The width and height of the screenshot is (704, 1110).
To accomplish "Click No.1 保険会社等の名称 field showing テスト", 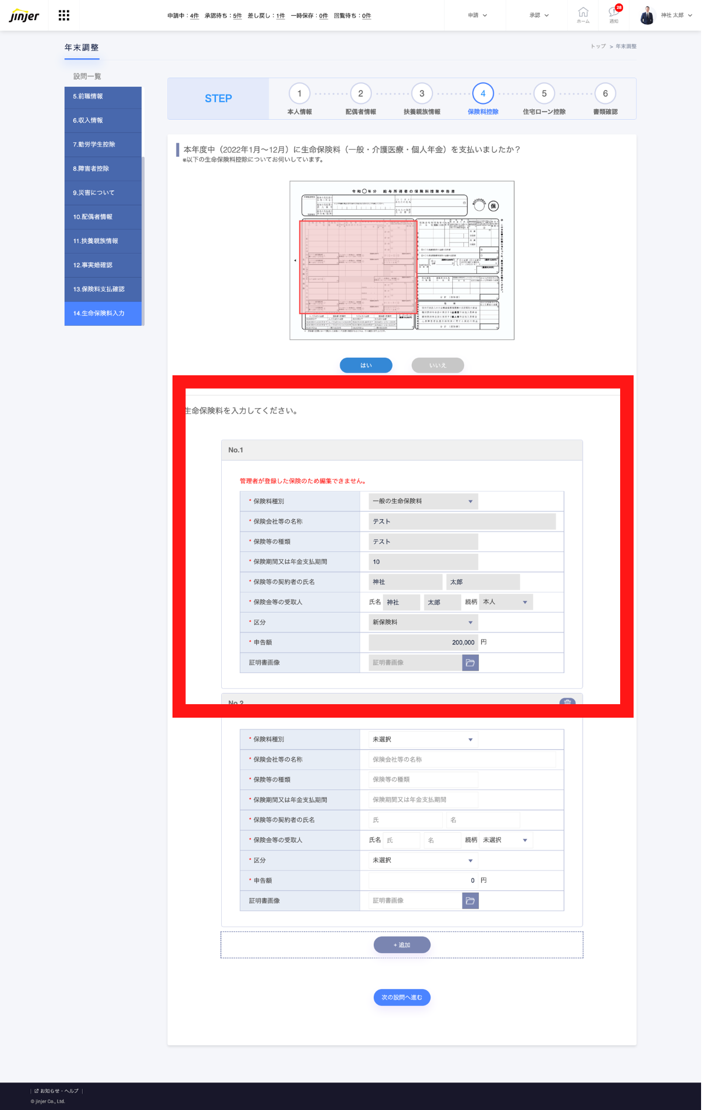I will (x=462, y=522).
